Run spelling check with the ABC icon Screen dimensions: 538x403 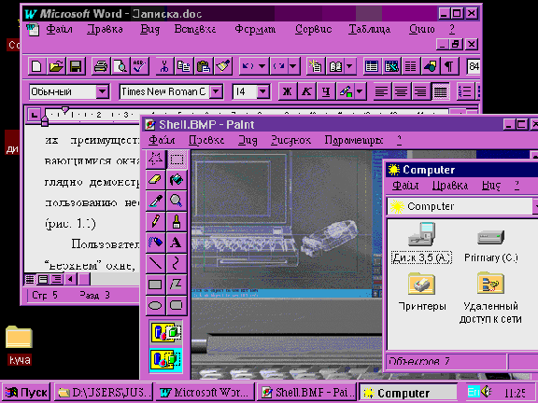pos(140,66)
